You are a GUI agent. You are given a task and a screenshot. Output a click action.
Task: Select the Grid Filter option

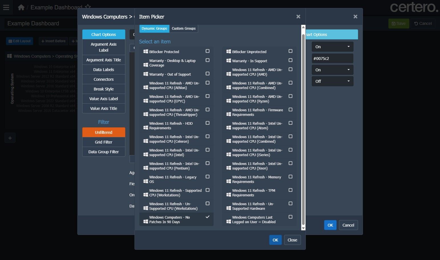coord(104,142)
